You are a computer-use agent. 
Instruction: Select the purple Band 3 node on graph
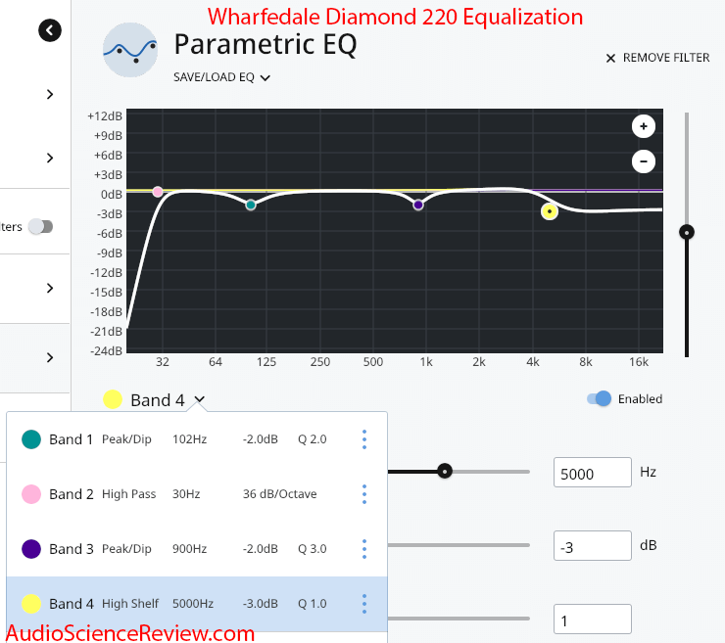(x=418, y=205)
